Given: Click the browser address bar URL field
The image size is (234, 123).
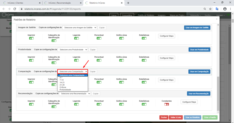Looking at the screenshot, I should (x=110, y=9).
